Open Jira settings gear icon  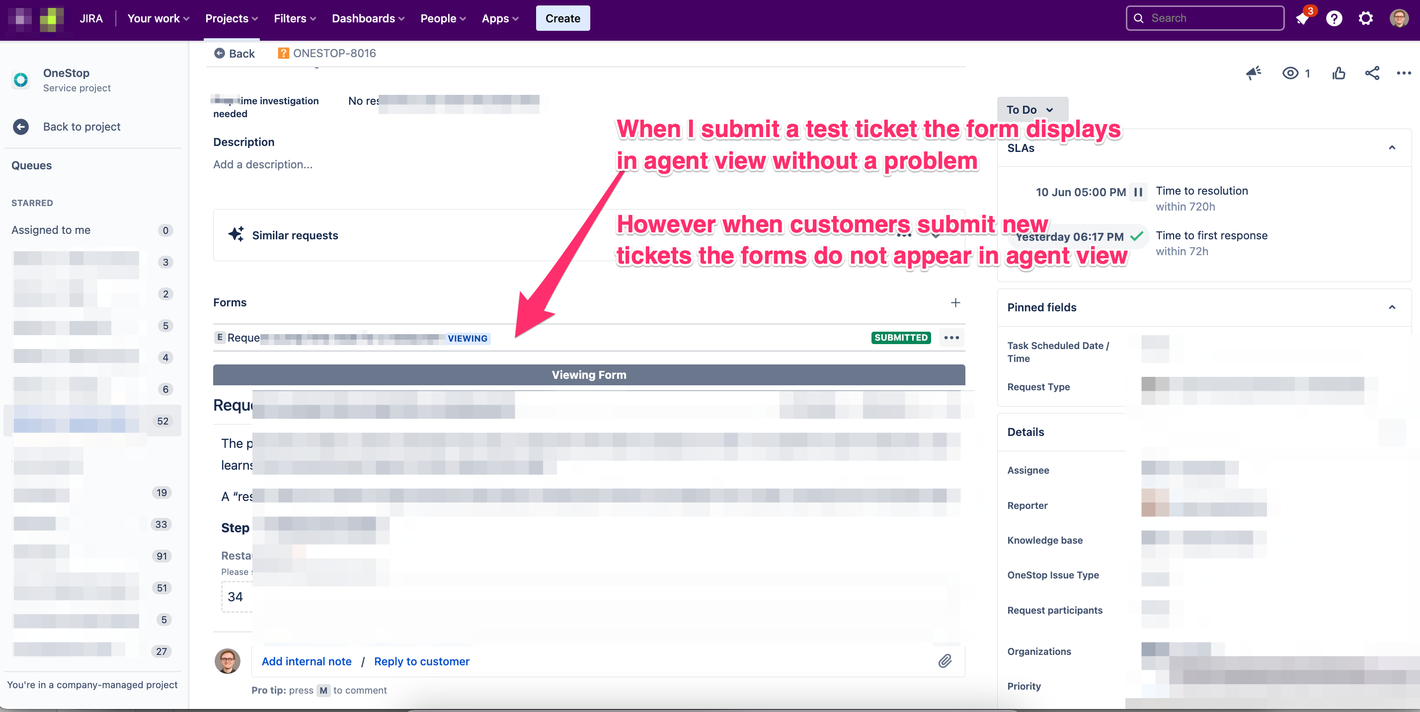1365,18
